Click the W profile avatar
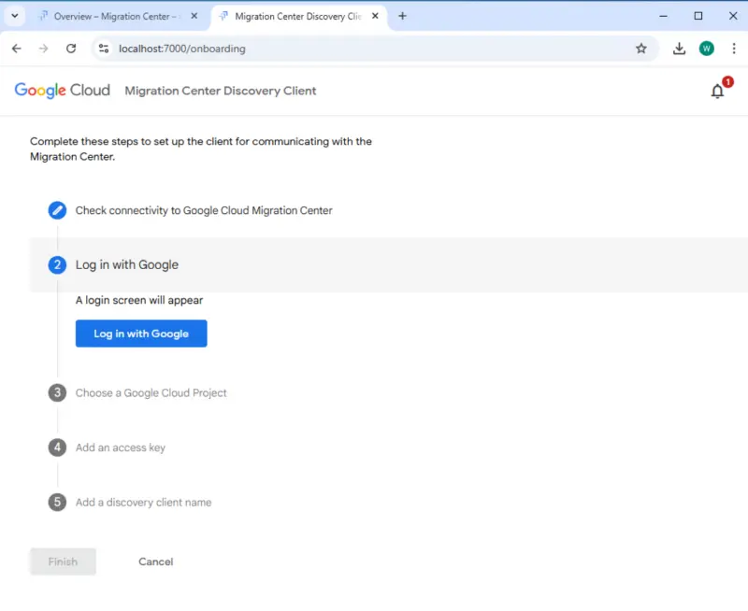This screenshot has height=611, width=748. (x=706, y=48)
